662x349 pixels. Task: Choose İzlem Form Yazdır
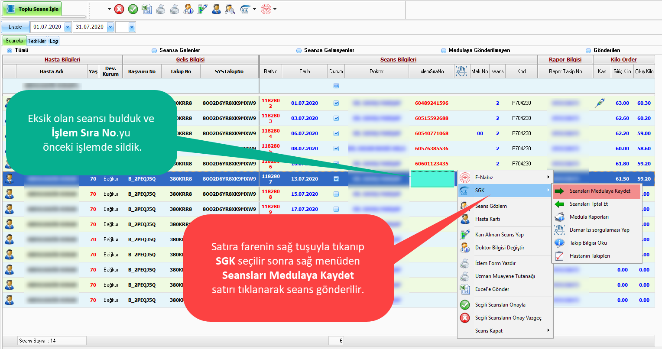(x=505, y=263)
